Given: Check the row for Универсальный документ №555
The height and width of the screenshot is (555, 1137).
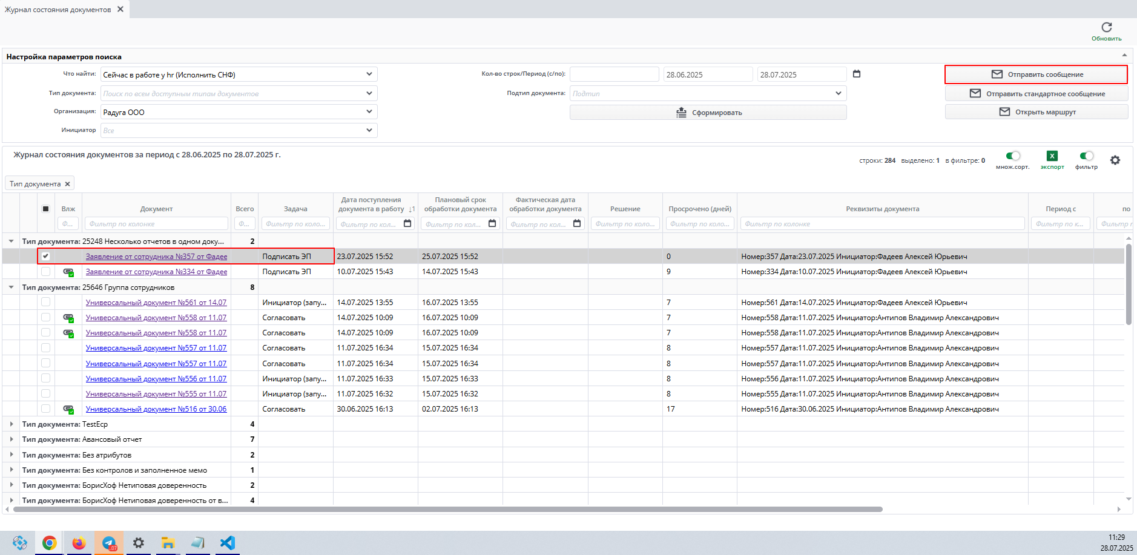Looking at the screenshot, I should point(45,393).
